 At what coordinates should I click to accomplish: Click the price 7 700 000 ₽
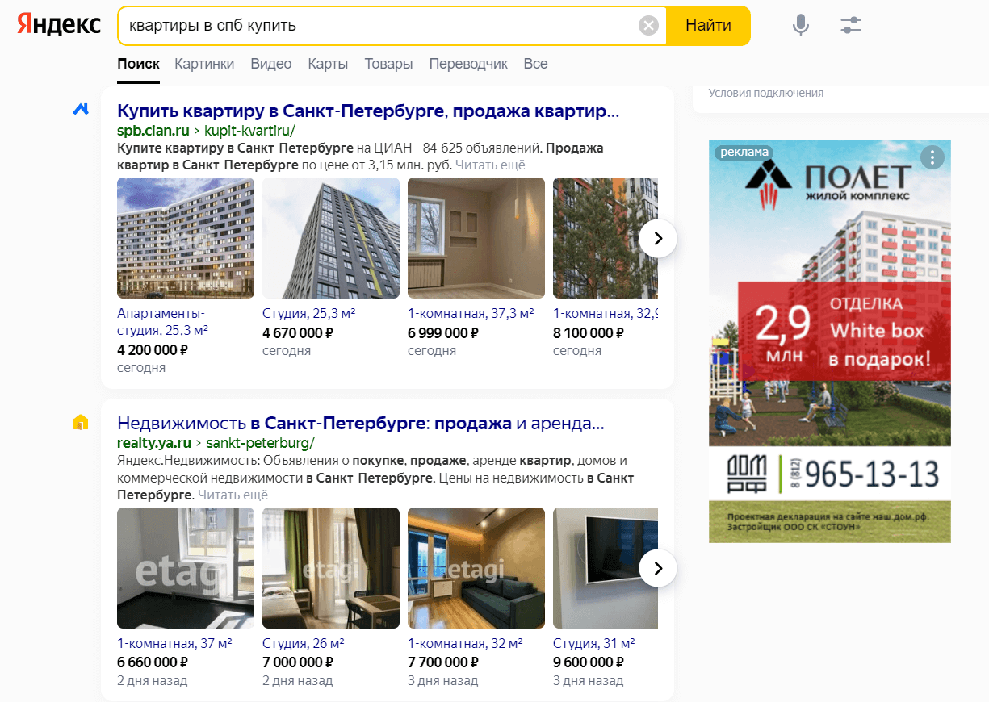click(x=443, y=662)
